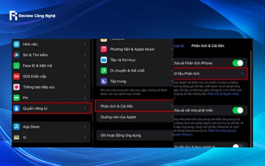Select the Pin label
The height and width of the screenshot is (166, 265).
(26, 98)
